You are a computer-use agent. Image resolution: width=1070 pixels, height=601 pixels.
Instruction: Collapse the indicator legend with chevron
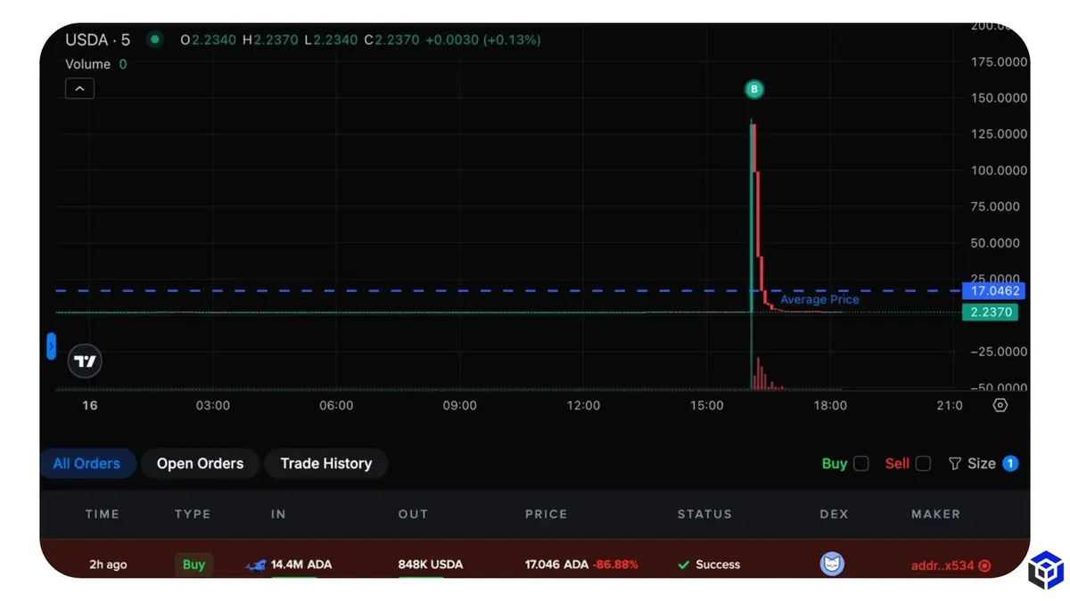(79, 88)
